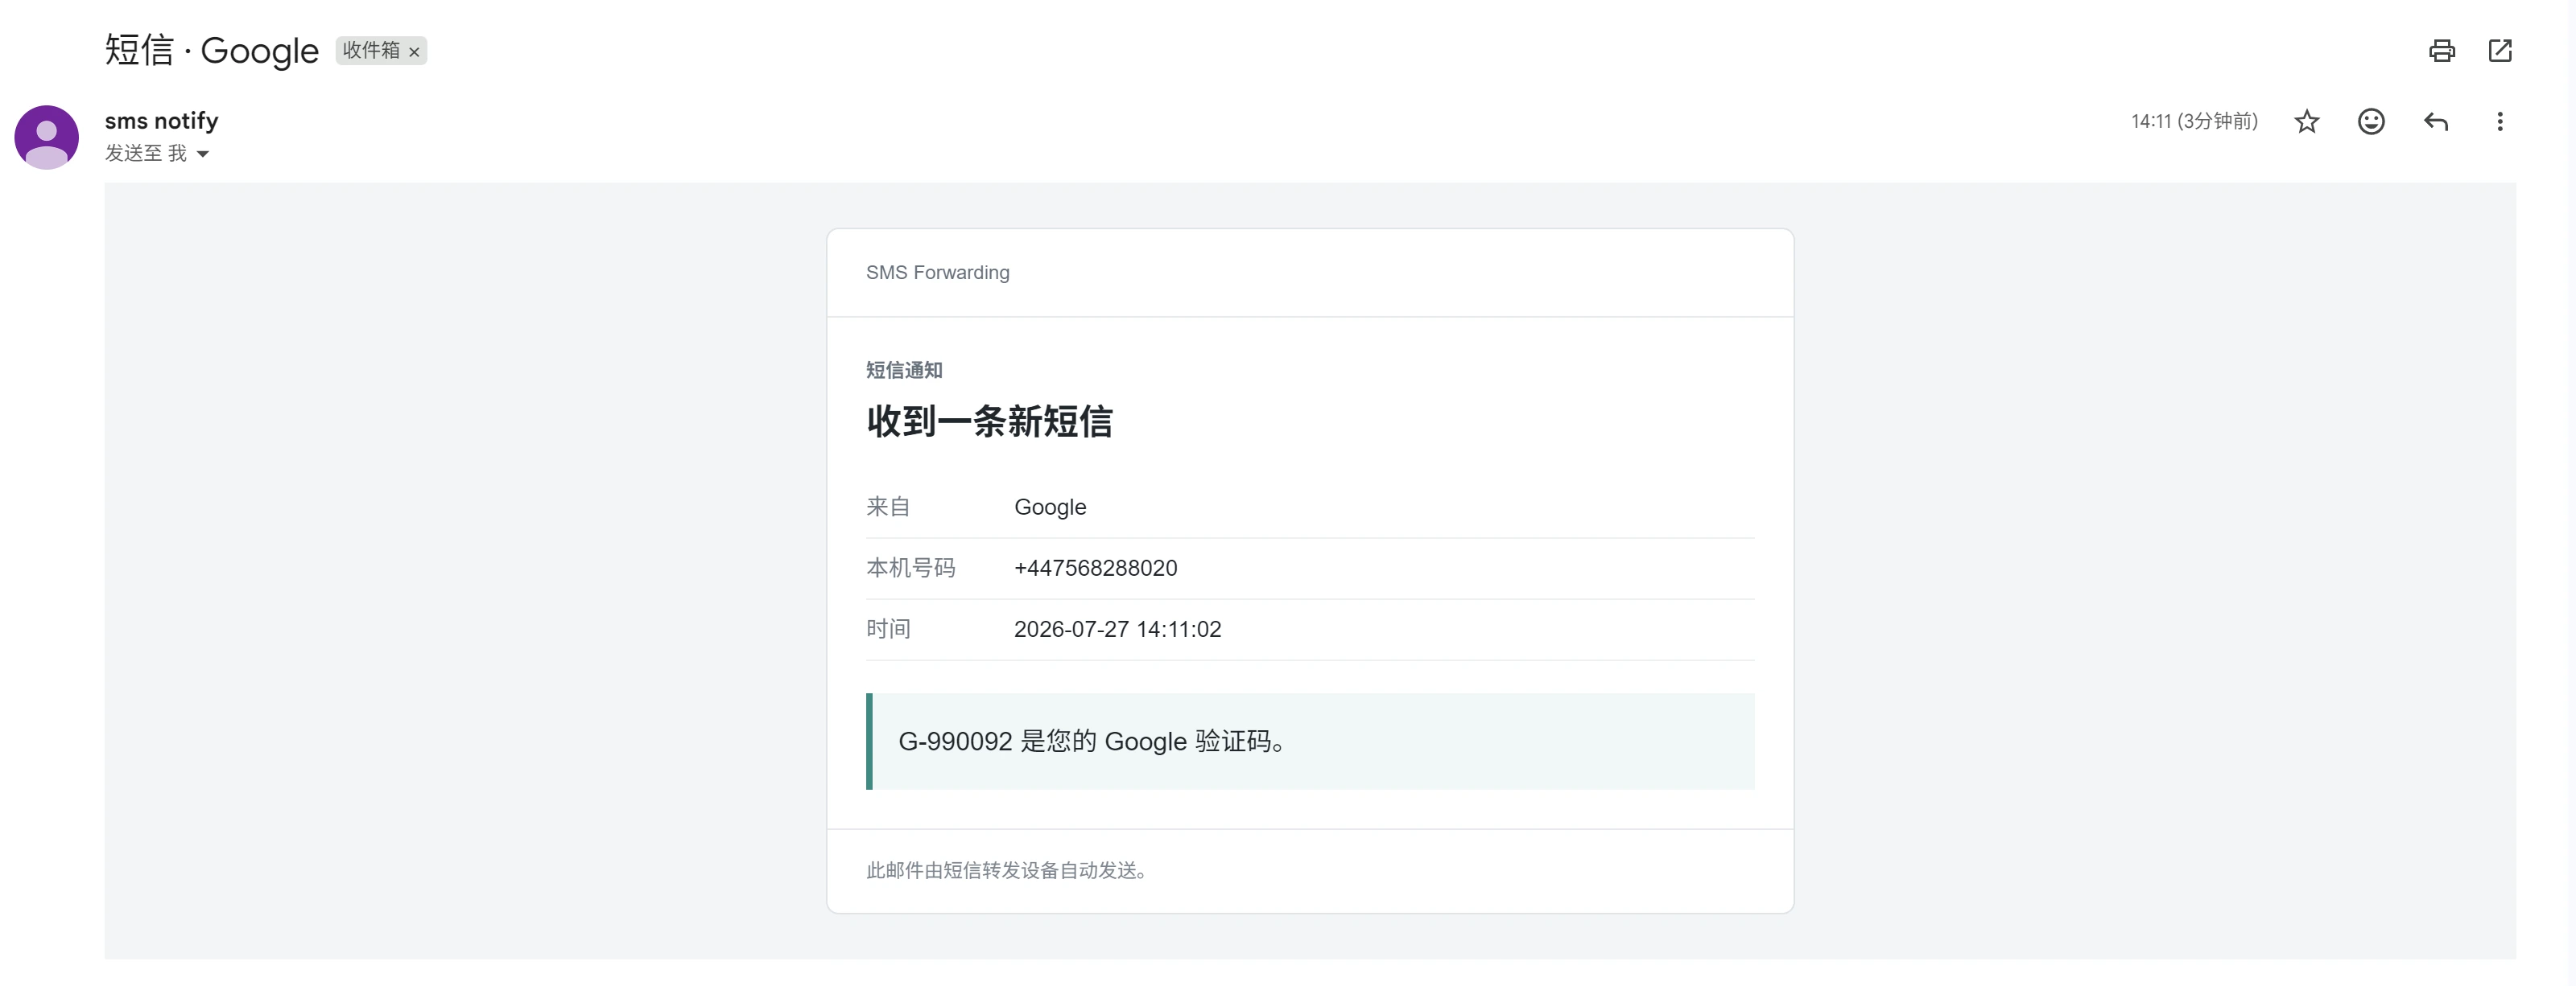
Task: Click the sender value Google
Action: click(x=1050, y=507)
